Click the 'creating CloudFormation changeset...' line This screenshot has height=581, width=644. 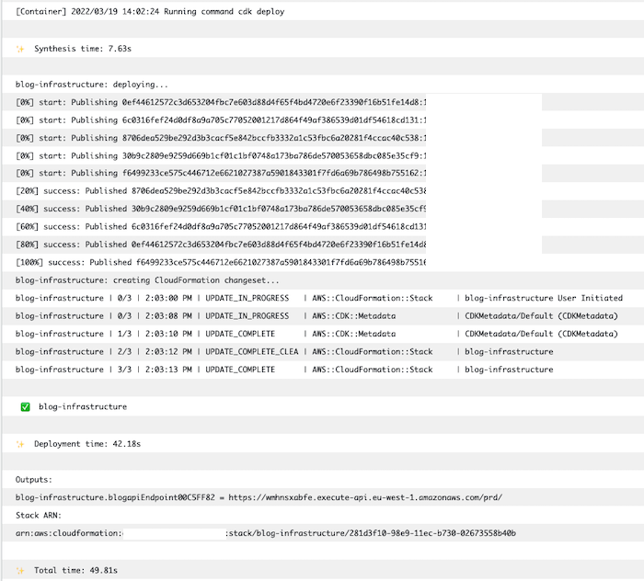(147, 280)
